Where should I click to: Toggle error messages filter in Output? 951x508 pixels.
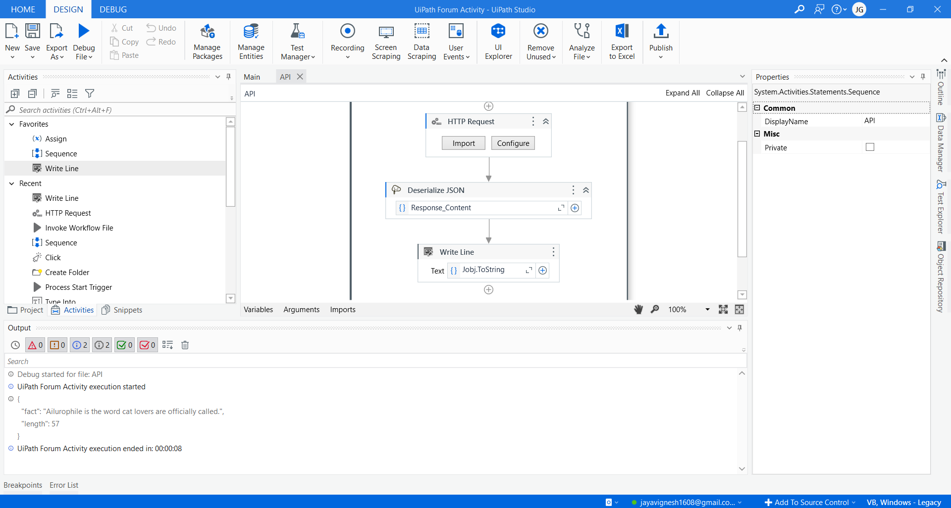[36, 345]
